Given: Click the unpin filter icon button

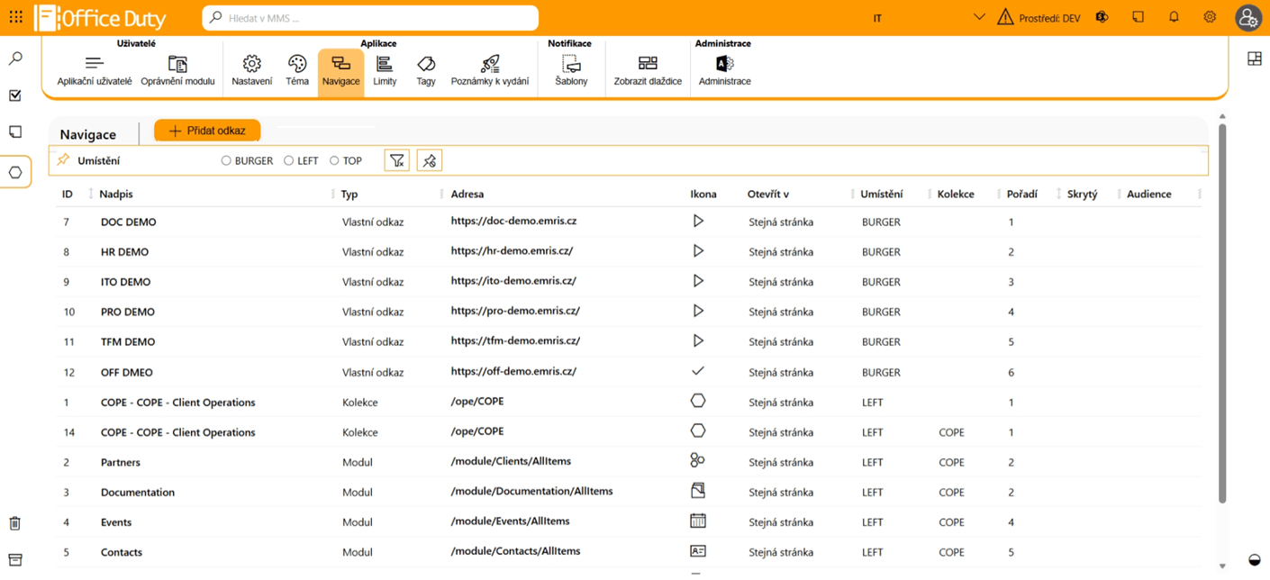Looking at the screenshot, I should [x=430, y=161].
